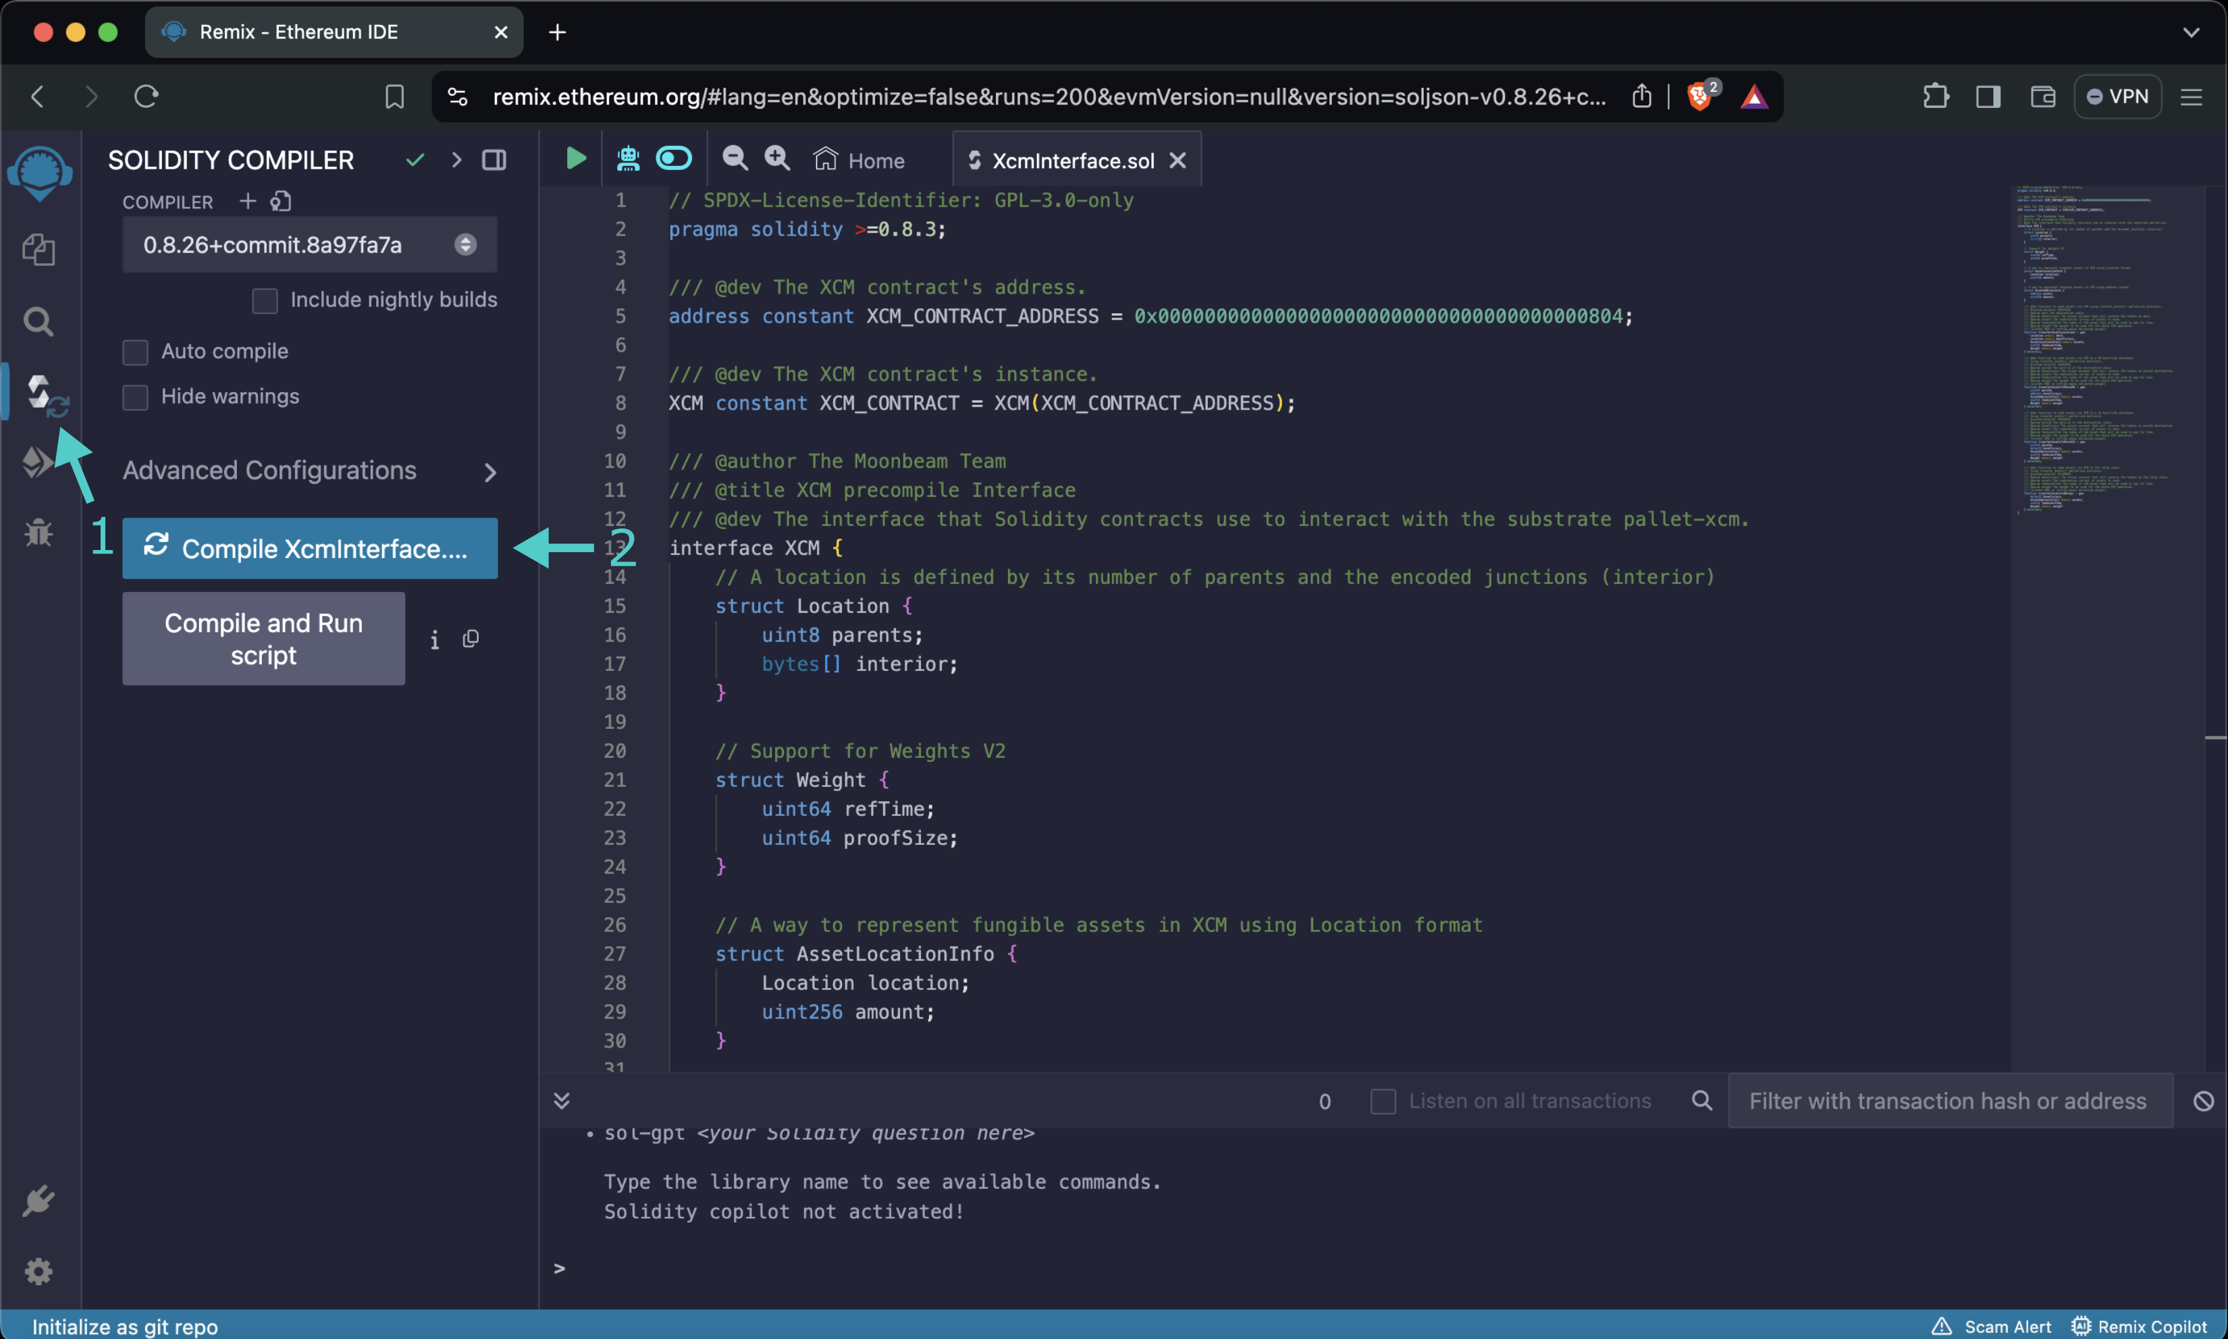Image resolution: width=2228 pixels, height=1339 pixels.
Task: Click the chevron arrow in compiler header
Action: coord(456,161)
